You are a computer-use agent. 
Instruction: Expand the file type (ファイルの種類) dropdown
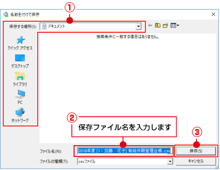point(170,161)
